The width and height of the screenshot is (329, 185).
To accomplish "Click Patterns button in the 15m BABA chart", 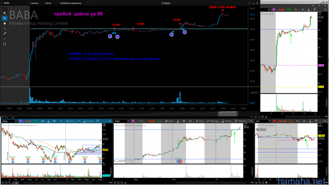I will (x=240, y=121).
